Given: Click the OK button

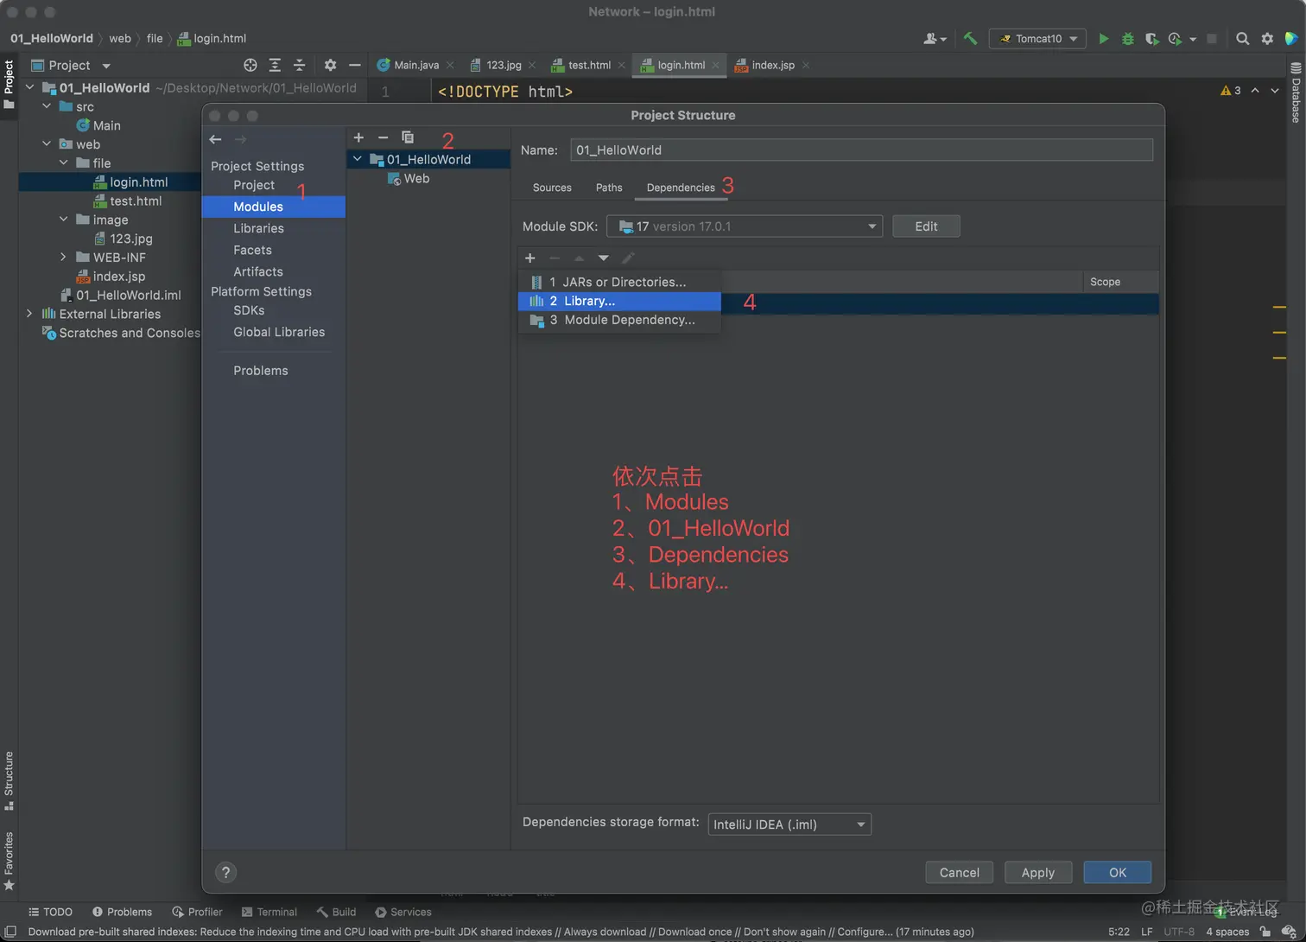Looking at the screenshot, I should [1117, 872].
